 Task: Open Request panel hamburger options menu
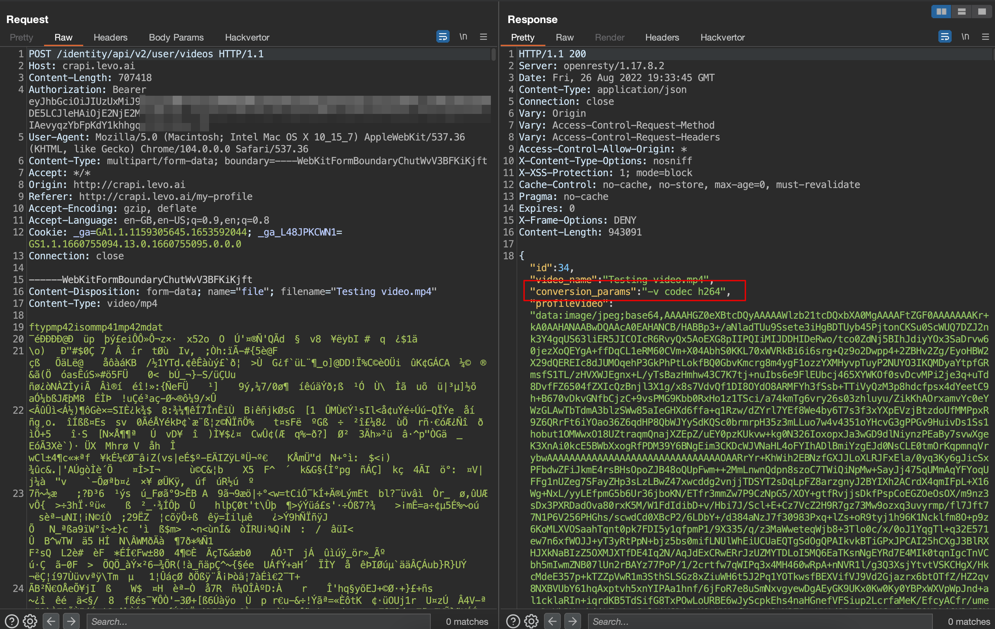484,37
